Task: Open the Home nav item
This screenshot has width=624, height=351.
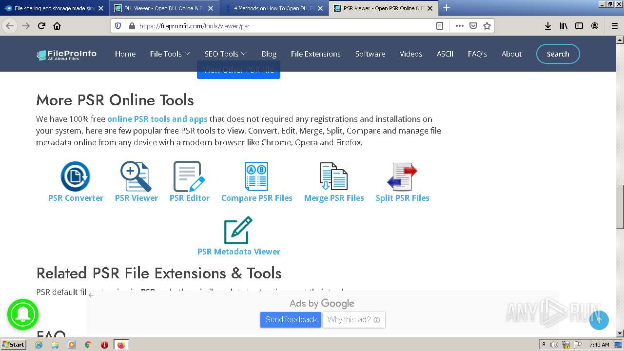Action: 125,54
